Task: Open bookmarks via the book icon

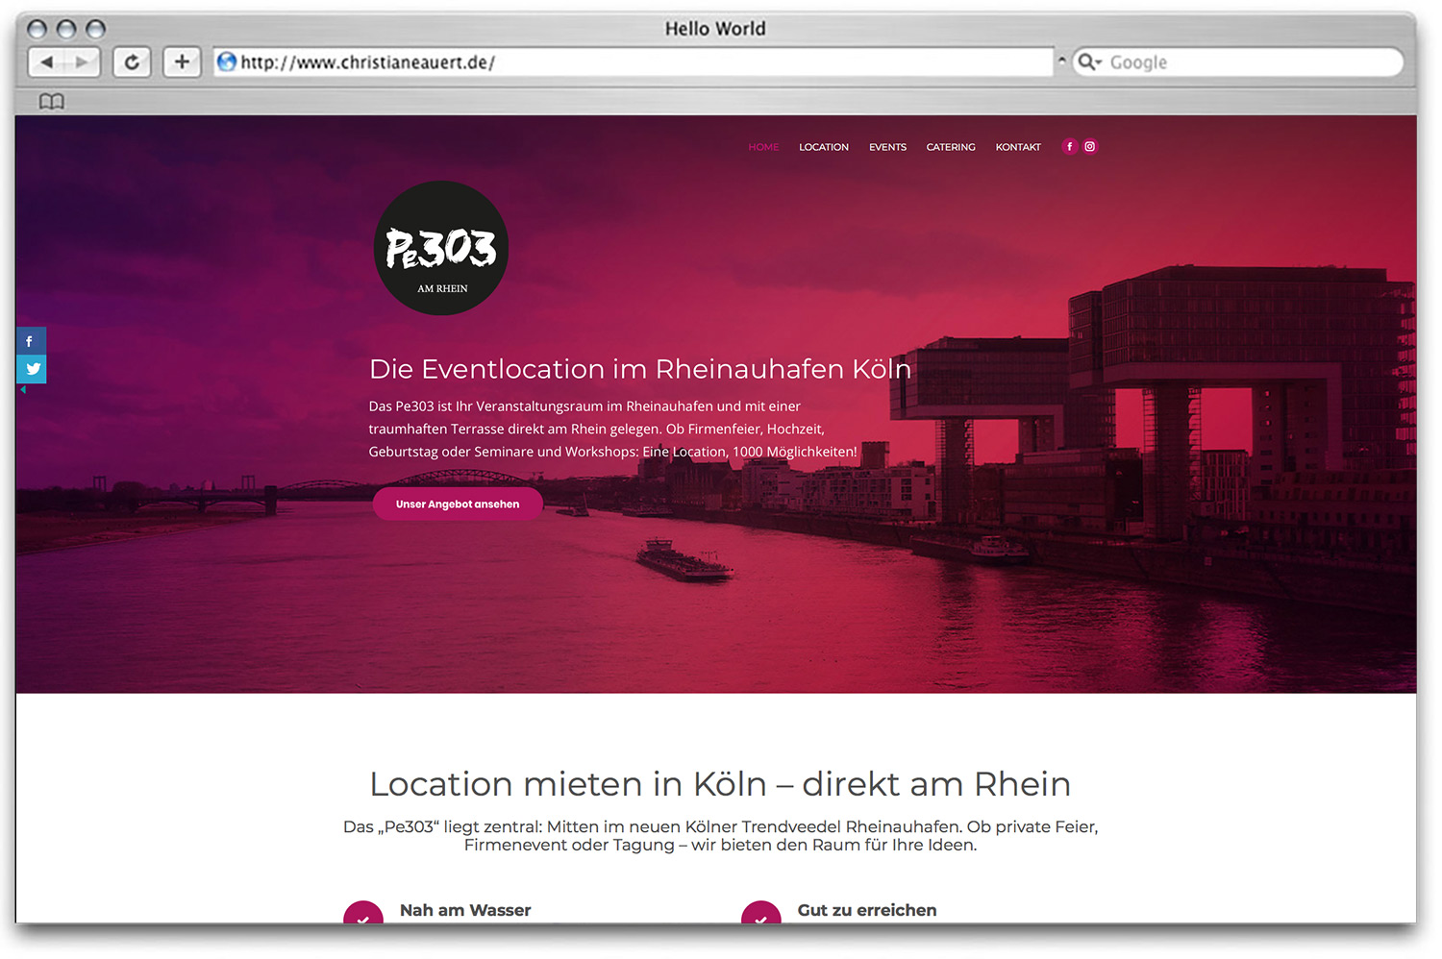Action: coord(51,101)
